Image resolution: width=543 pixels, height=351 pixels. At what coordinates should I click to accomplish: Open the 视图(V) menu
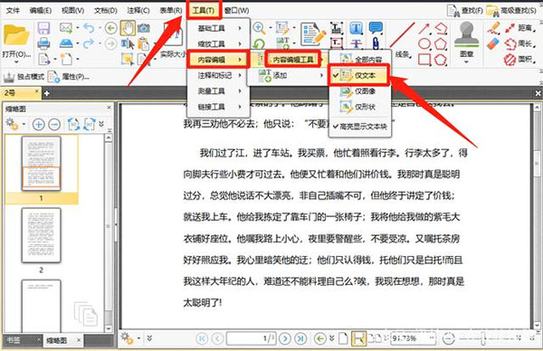coord(72,10)
